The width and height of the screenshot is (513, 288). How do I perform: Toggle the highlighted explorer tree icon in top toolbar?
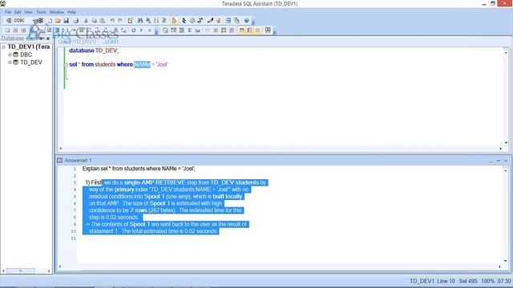[x=174, y=21]
